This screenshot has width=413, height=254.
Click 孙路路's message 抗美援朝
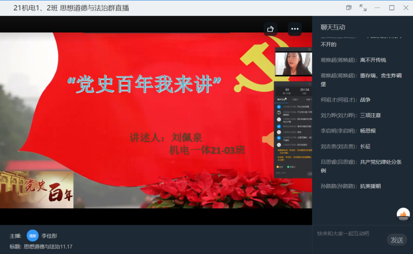tap(370, 186)
